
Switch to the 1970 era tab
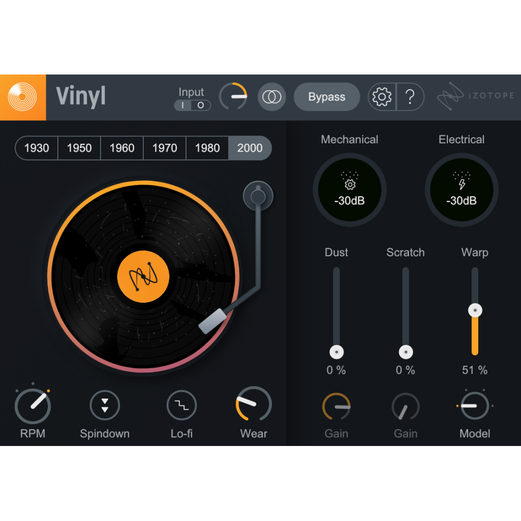click(x=164, y=148)
